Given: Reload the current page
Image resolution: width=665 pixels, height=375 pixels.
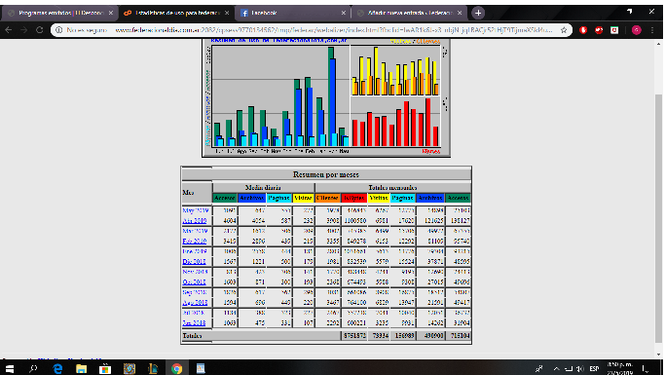Looking at the screenshot, I should pos(40,30).
